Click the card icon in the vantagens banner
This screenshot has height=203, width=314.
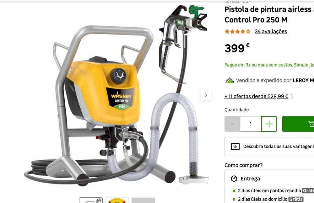(235, 147)
